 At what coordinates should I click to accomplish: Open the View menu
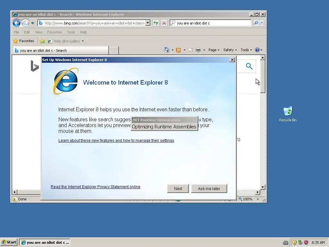pos(39,32)
